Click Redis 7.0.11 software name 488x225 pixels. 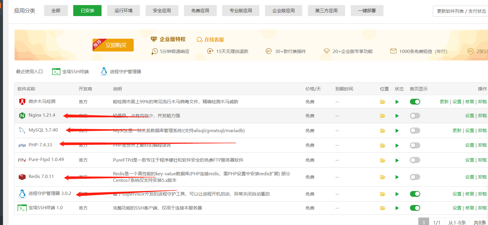[41, 176]
